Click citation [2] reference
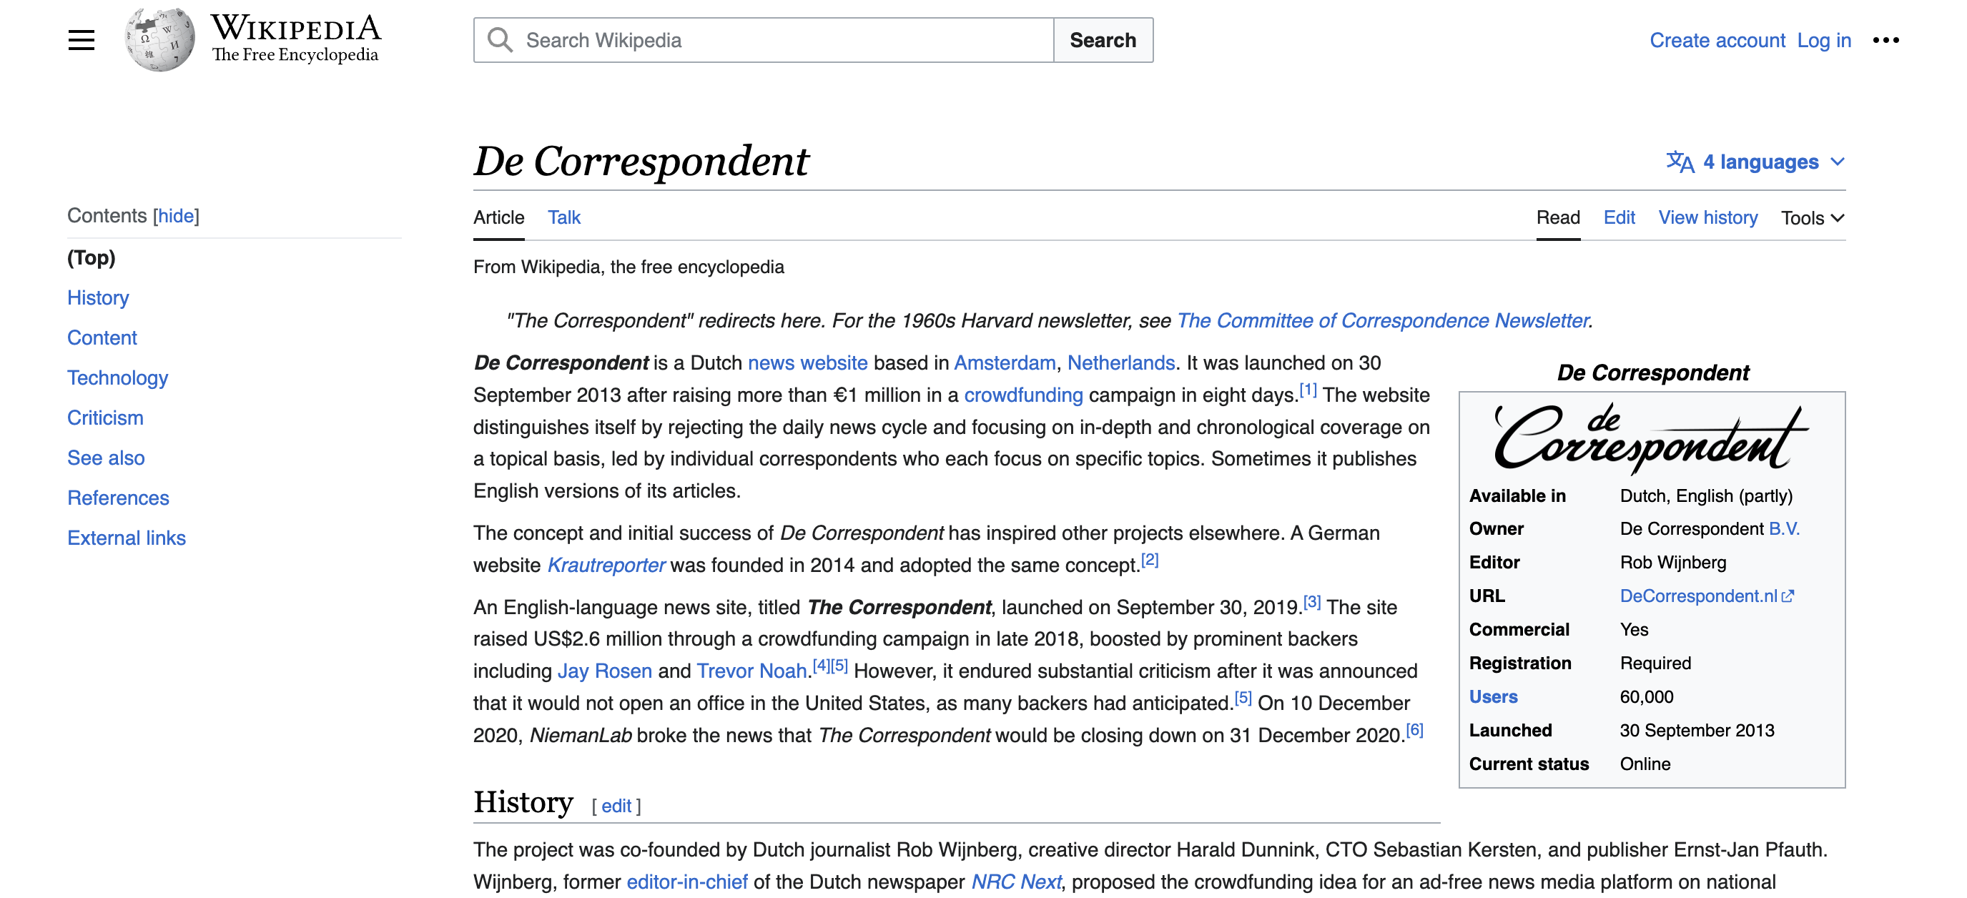Viewport: 1967px width, 898px height. click(x=1149, y=561)
